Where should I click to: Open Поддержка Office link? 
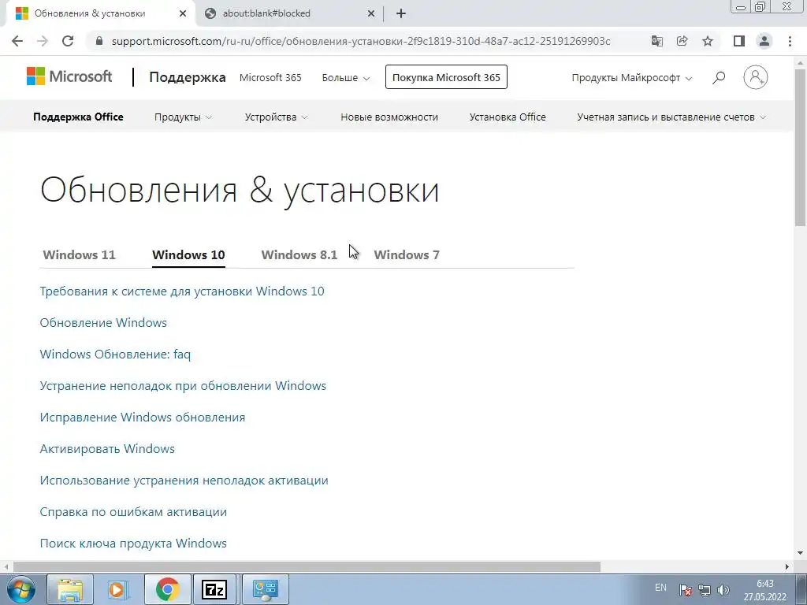(x=78, y=117)
